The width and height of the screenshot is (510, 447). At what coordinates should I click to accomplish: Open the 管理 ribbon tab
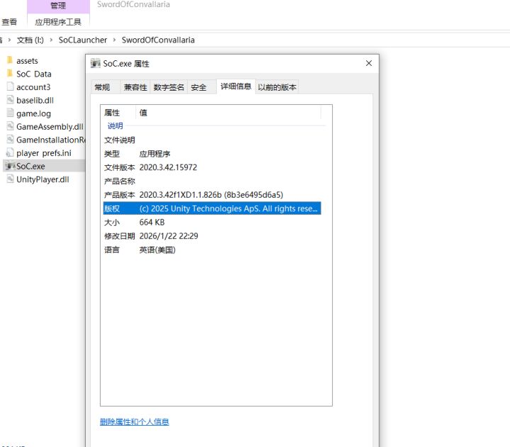click(58, 6)
